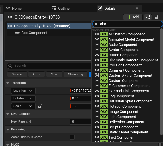Click the pencil icon on the Details tab
This screenshot has width=163, height=146.
click(x=100, y=9)
